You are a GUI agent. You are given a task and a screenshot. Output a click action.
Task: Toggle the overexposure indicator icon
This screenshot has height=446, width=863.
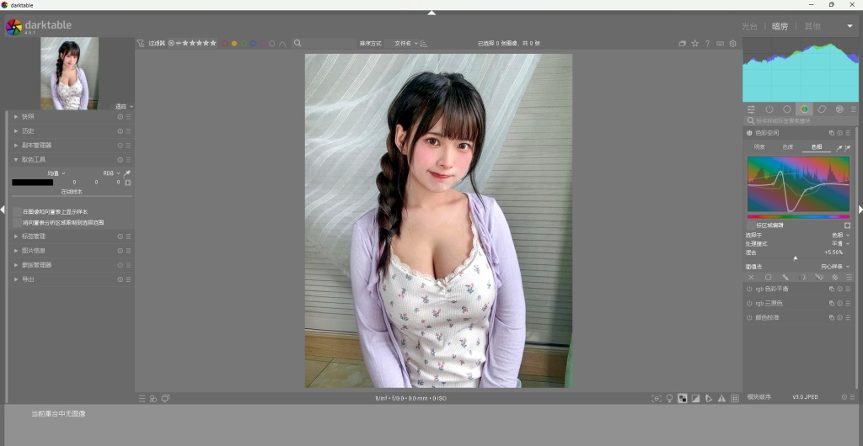[x=695, y=398]
